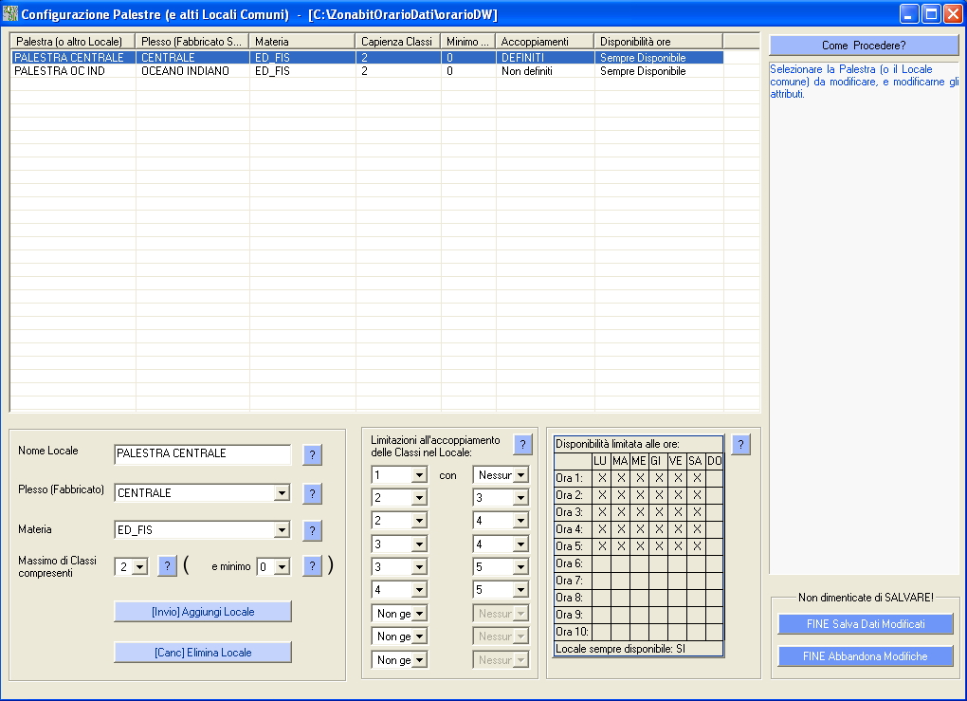Viewport: 967px width, 701px height.
Task: Open the Plesso (Fabbricato) dropdown showing CENTRALE
Action: point(282,493)
